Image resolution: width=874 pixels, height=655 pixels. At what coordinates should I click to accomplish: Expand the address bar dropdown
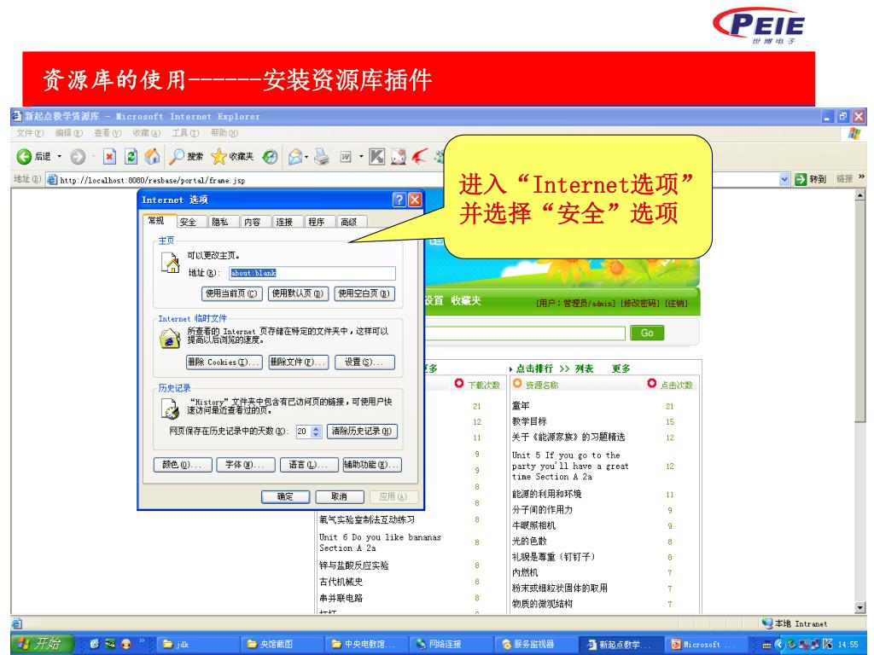point(785,179)
